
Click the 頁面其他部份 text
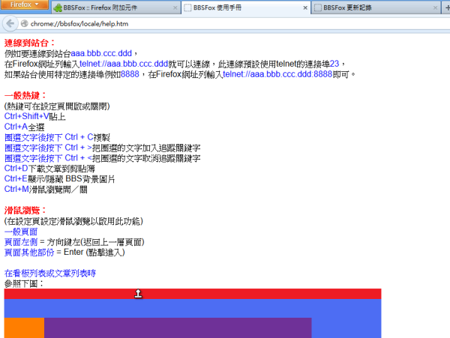(29, 253)
